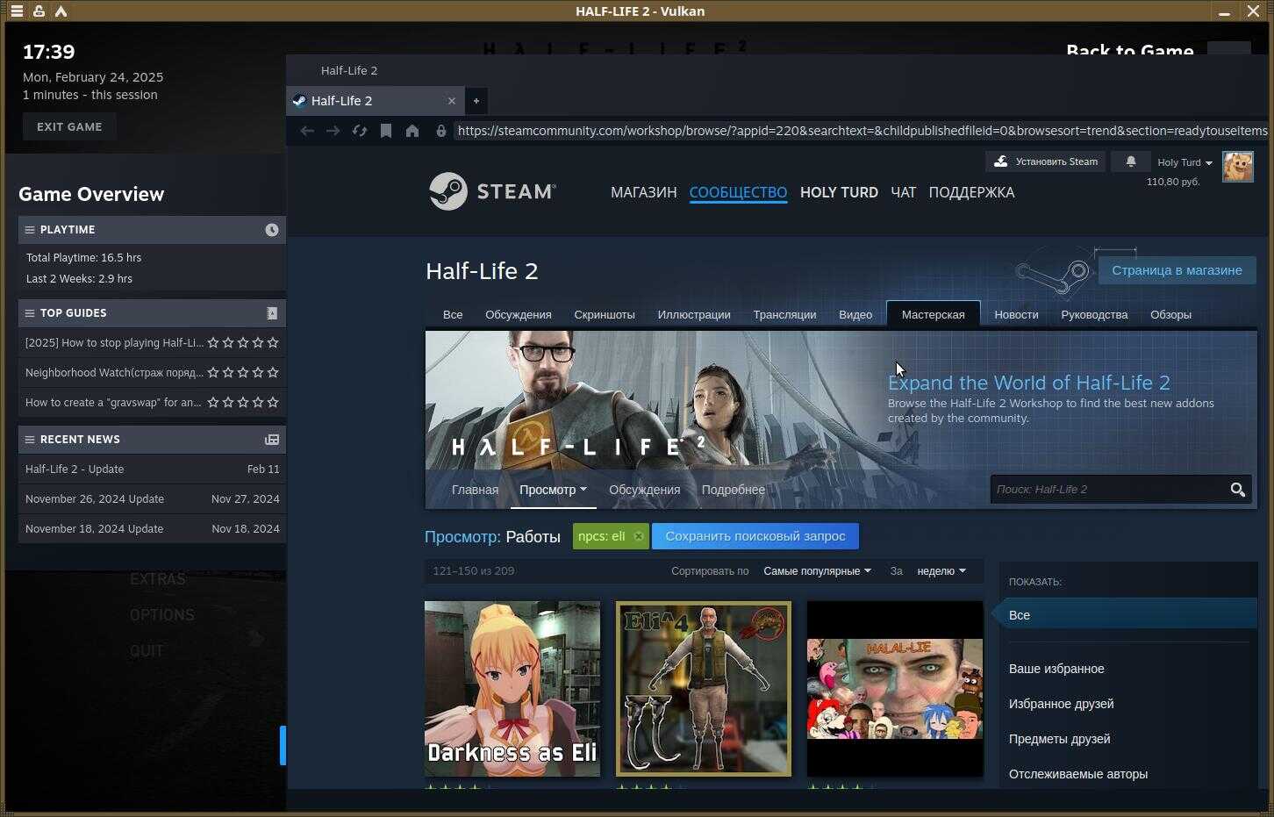Switch to the Видео tab
The width and height of the screenshot is (1274, 817).
(x=855, y=314)
